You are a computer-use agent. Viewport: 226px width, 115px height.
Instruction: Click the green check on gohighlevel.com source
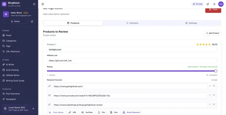[x=210, y=86]
